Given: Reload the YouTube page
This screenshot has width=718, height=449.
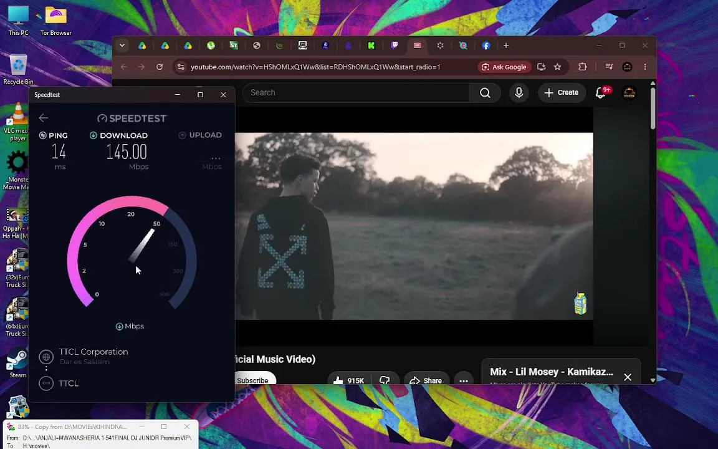Looking at the screenshot, I should (x=160, y=67).
